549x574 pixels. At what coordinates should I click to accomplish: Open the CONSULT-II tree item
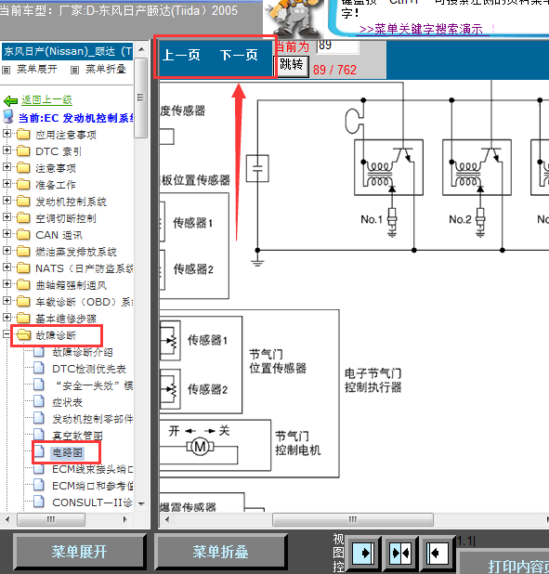(x=93, y=502)
